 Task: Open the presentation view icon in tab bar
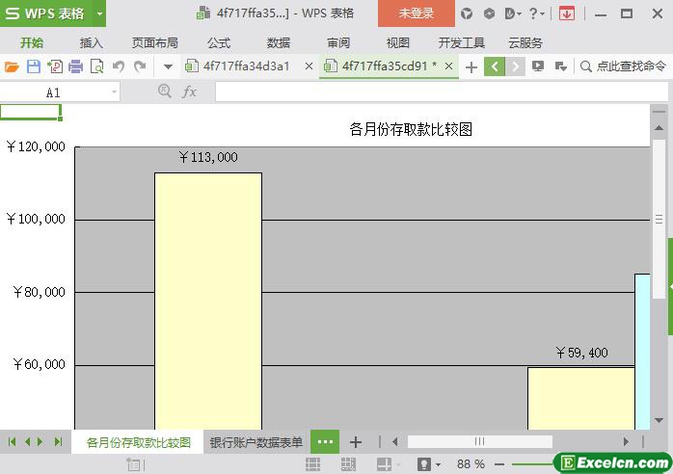pos(538,66)
